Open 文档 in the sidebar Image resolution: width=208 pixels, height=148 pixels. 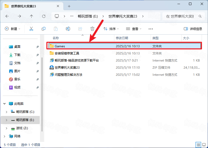17,63
